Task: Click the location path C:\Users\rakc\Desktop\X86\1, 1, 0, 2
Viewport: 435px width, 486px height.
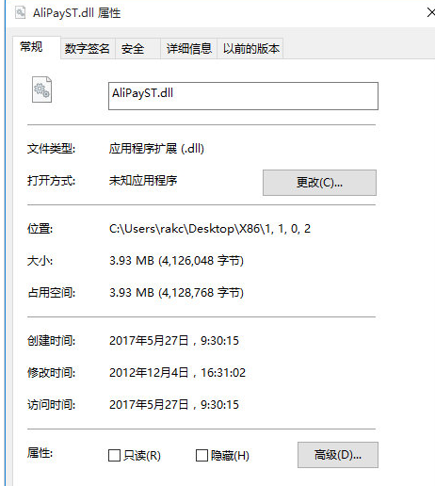Action: (210, 229)
